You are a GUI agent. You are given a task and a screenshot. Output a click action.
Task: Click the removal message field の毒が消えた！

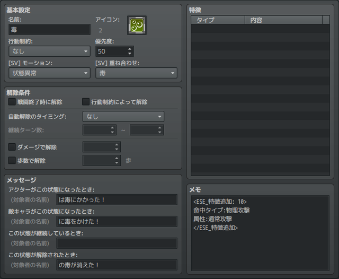(x=117, y=265)
